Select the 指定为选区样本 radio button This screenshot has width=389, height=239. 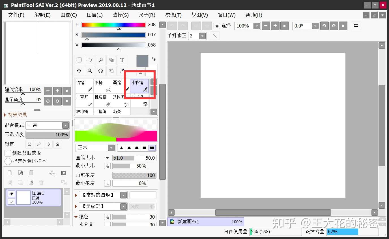(8, 162)
